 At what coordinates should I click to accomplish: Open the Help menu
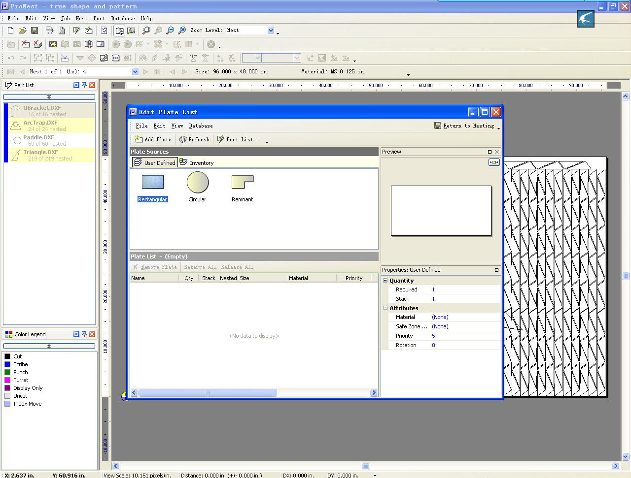pyautogui.click(x=146, y=18)
